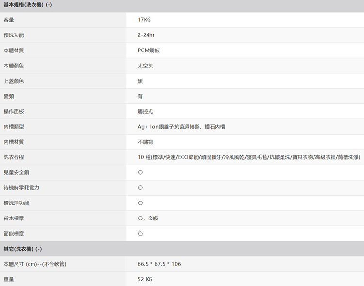Click the 66.5 * 67.5 * 106 dimensions value
Viewport: 364px width, 286px height.
tap(159, 264)
